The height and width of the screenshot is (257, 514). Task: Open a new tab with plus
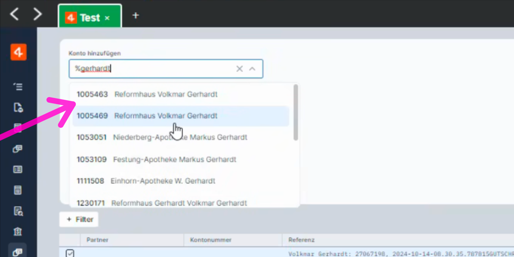[136, 15]
